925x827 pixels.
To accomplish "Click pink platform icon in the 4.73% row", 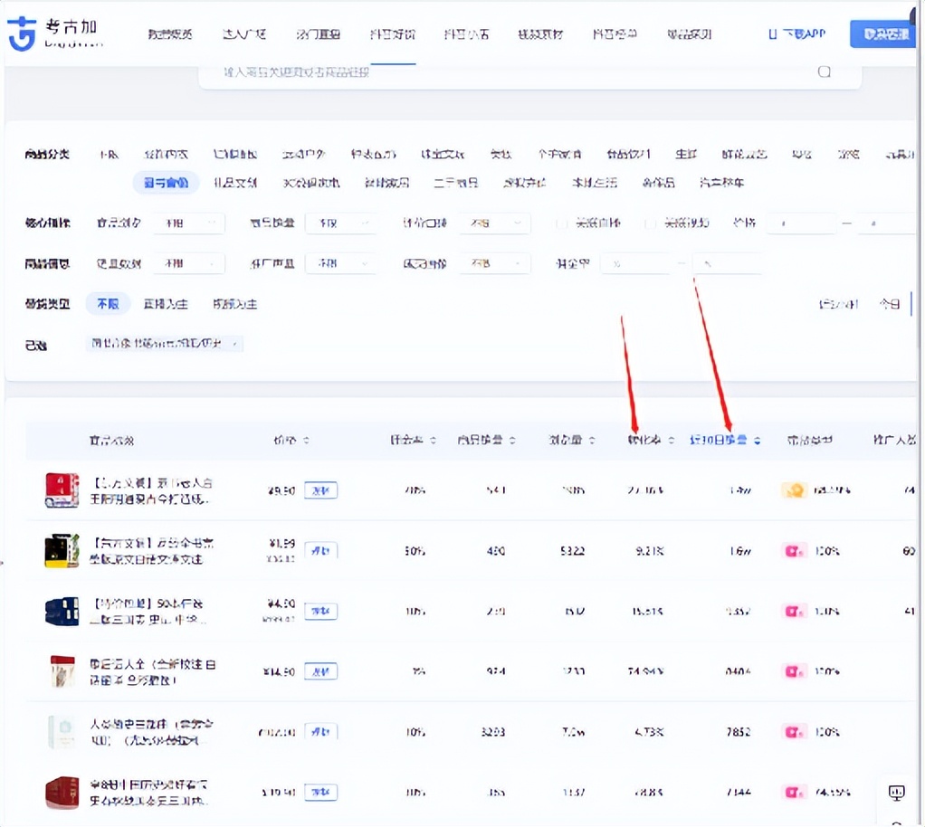I will pos(794,732).
